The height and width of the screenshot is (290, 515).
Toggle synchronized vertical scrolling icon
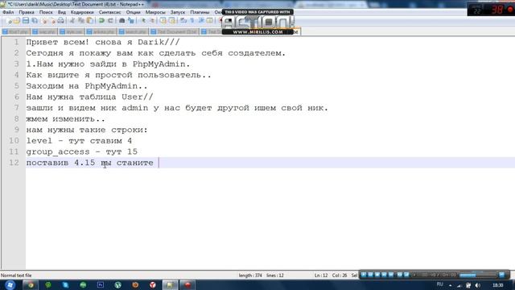[163, 21]
